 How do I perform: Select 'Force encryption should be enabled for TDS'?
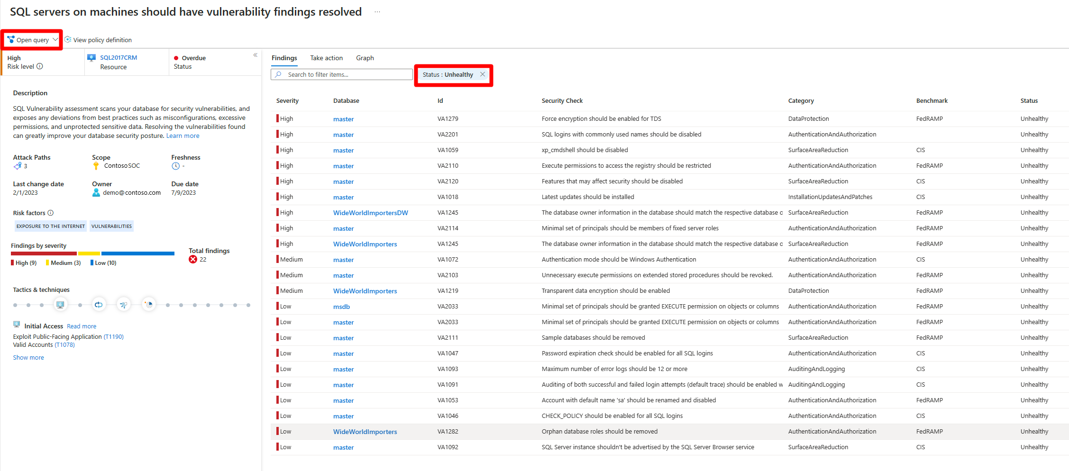click(601, 119)
